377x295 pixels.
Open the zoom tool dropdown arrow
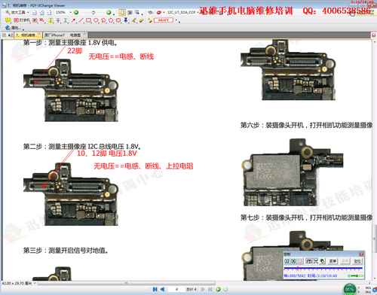click(x=28, y=12)
